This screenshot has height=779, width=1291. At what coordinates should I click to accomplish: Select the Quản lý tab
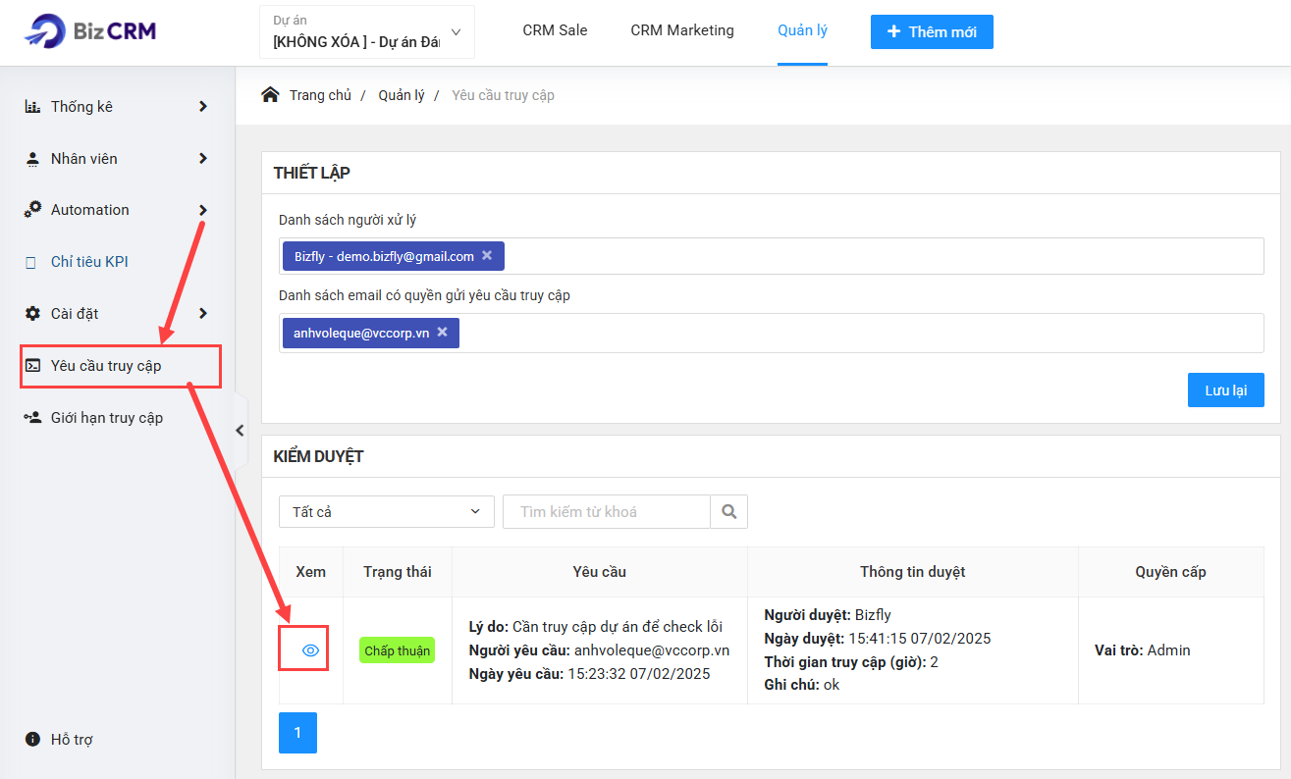click(x=802, y=30)
